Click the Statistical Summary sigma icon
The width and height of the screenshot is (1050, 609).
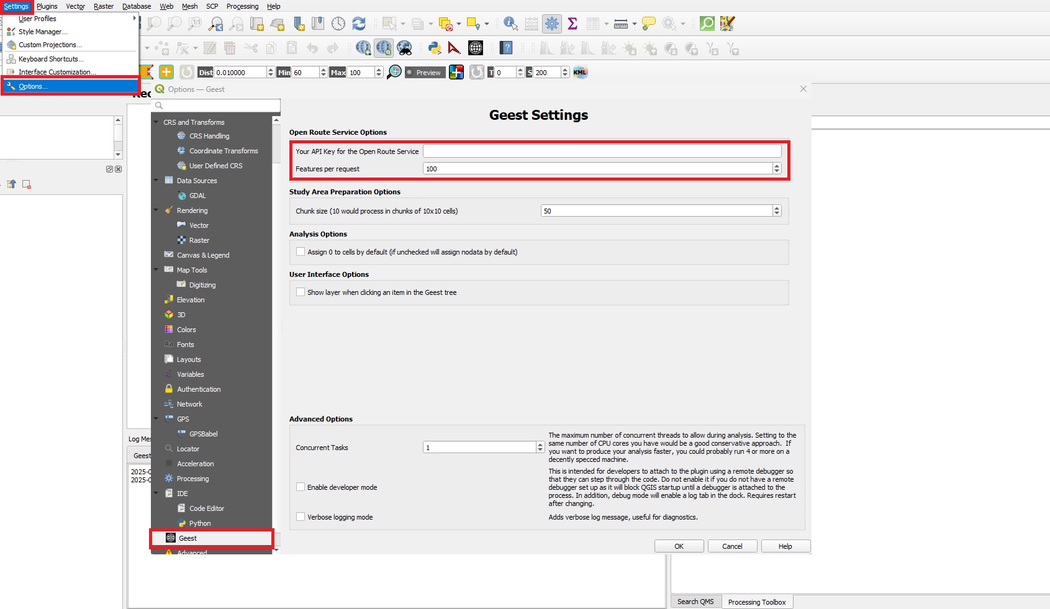(x=573, y=24)
